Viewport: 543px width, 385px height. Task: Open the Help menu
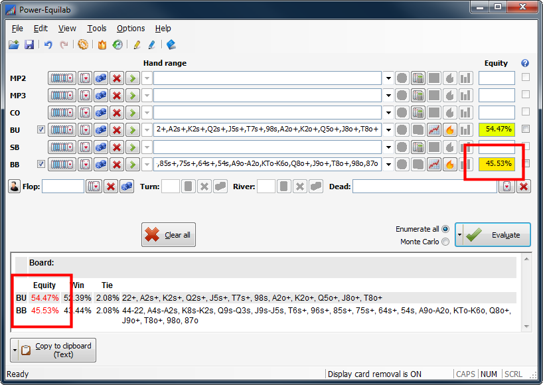(x=163, y=29)
